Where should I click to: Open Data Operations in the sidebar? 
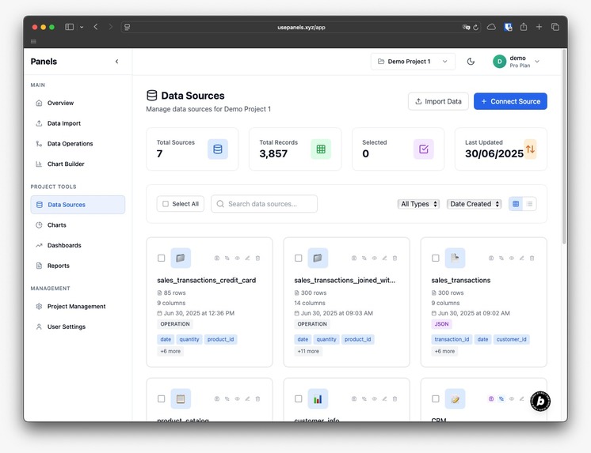[78, 143]
